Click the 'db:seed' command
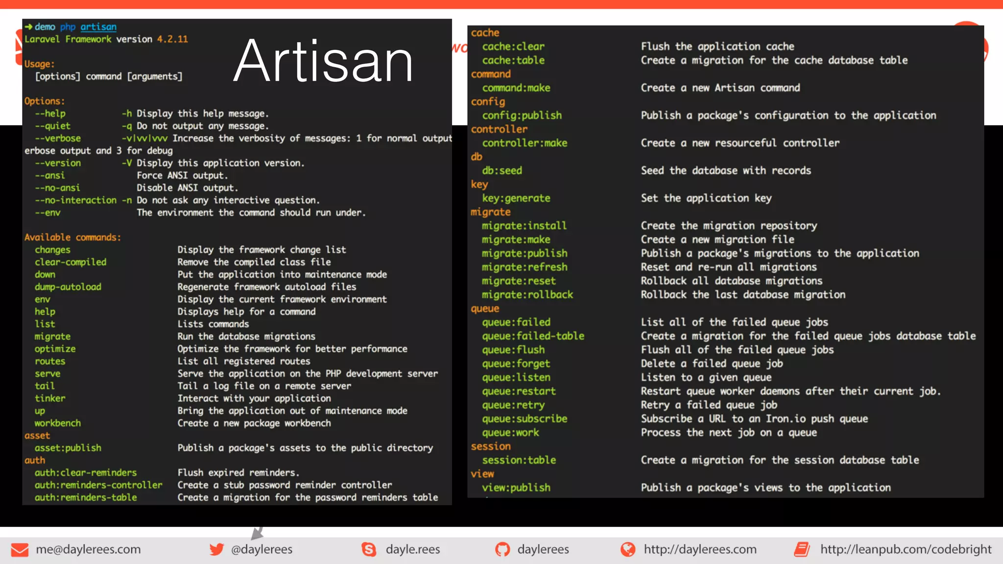This screenshot has width=1003, height=564. [502, 171]
